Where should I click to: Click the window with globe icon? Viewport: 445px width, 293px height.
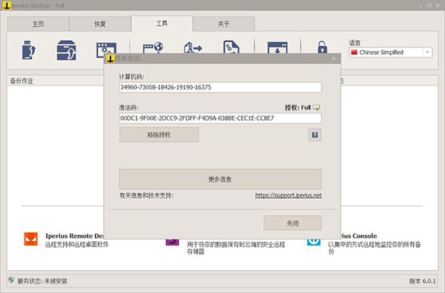153,47
